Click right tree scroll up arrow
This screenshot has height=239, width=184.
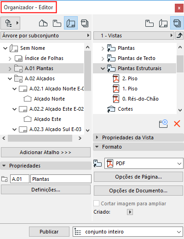pyautogui.click(x=180, y=48)
